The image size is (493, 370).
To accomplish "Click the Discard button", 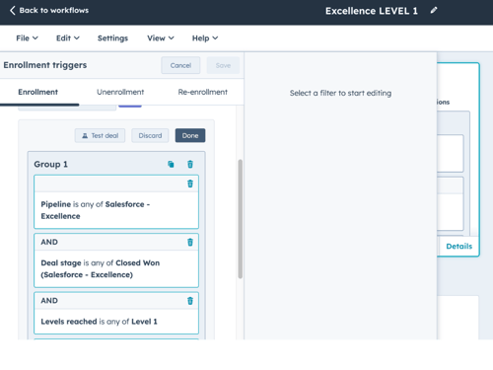I will click(x=150, y=135).
